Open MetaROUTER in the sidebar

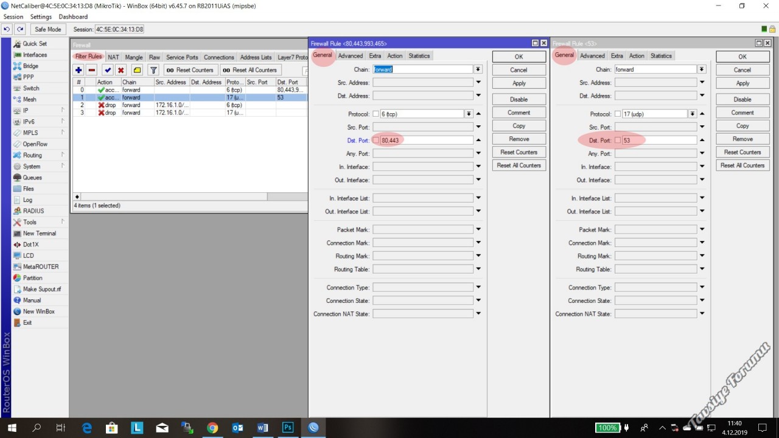[40, 266]
